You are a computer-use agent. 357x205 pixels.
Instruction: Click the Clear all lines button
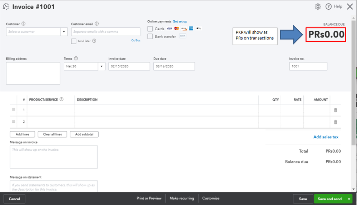coord(53,134)
